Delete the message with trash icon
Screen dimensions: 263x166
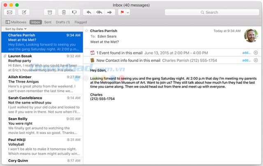[64, 12]
